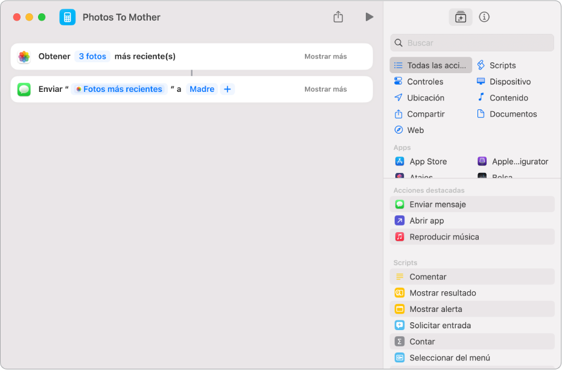Screen dimensions: 562x370
Task: Add the Enviar mensaje action
Action: [472, 204]
